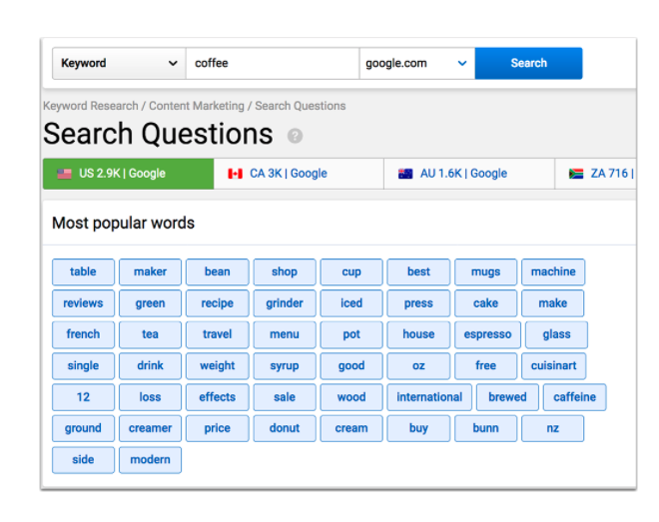Open the Keyword Research breadcrumb link
Viewport: 659px width, 522px height.
click(x=92, y=106)
